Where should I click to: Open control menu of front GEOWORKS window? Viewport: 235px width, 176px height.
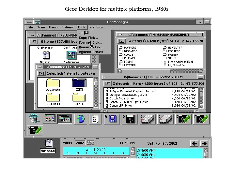pyautogui.click(x=40, y=67)
